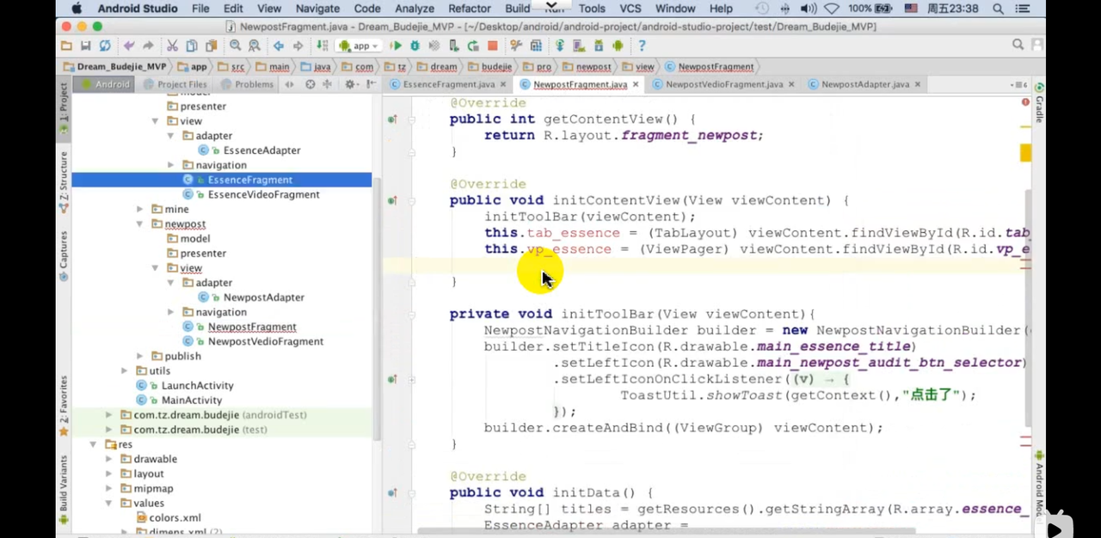Run the app with the green play icon
This screenshot has height=538, width=1101.
(x=396, y=46)
